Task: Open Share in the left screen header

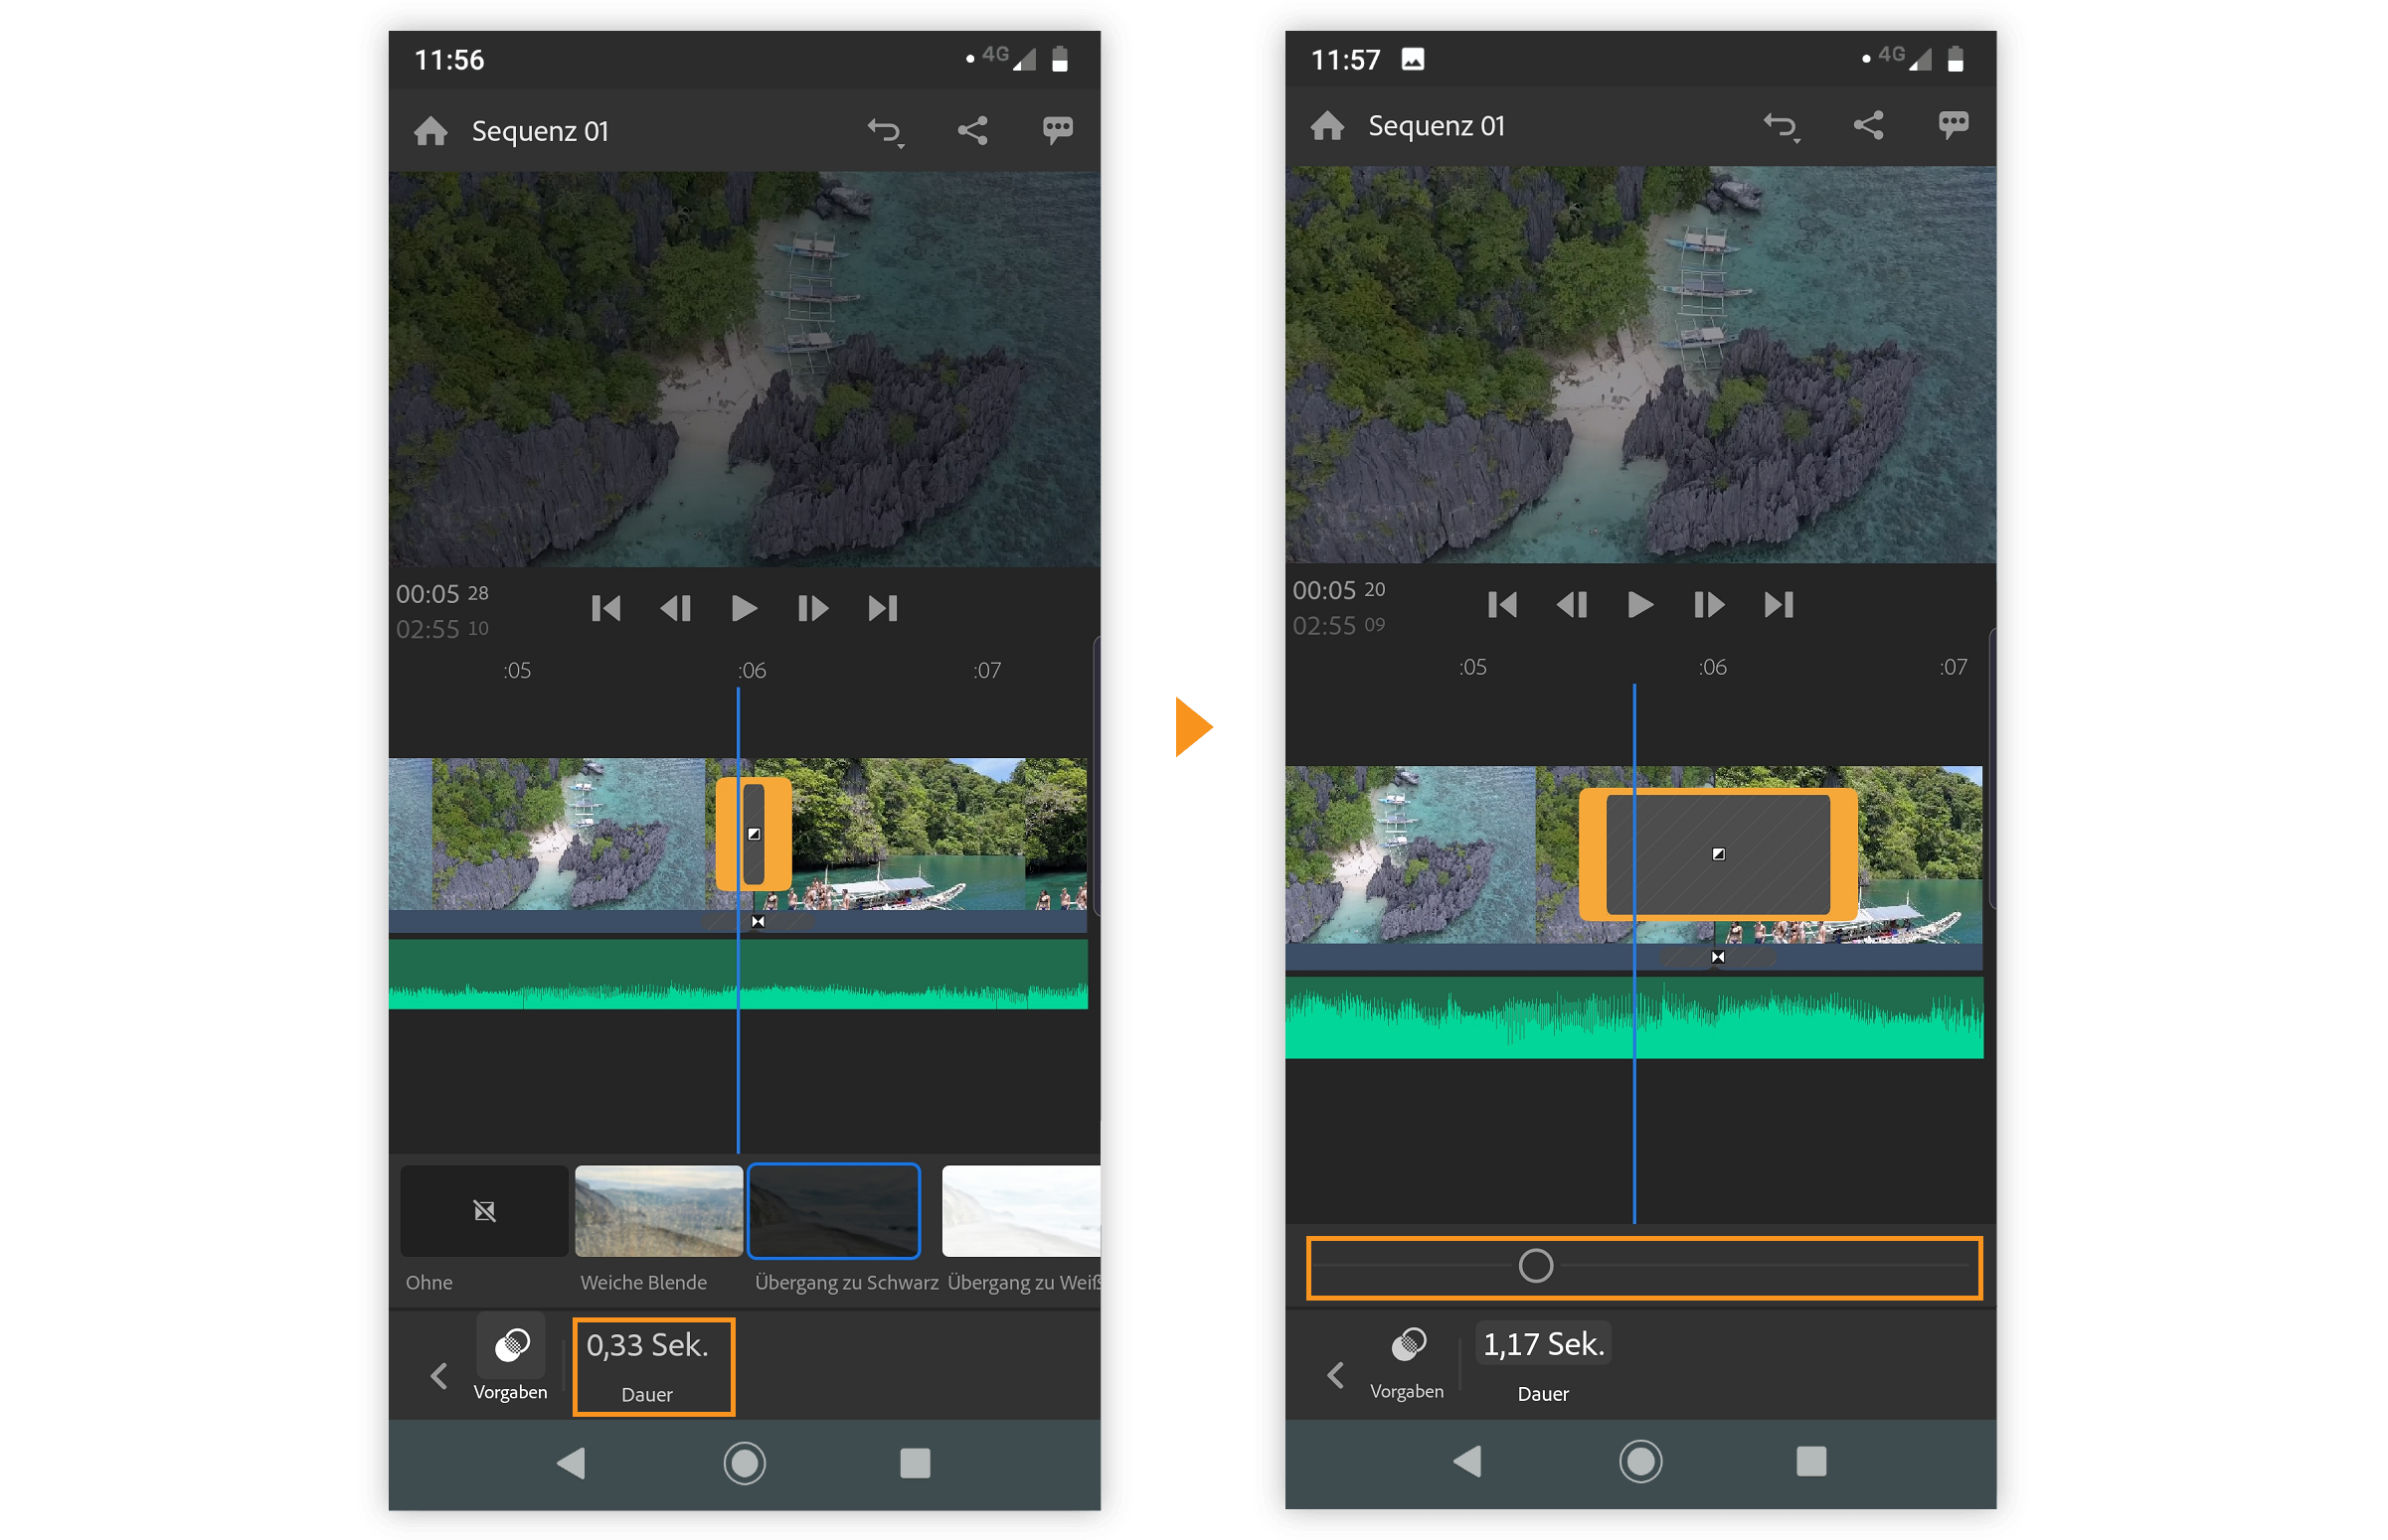Action: (x=972, y=131)
